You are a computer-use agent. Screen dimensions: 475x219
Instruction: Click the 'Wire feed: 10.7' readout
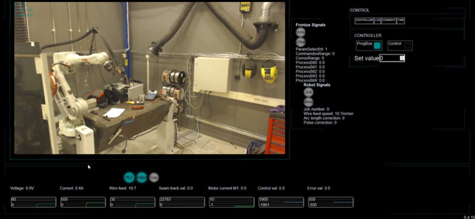pyautogui.click(x=123, y=188)
